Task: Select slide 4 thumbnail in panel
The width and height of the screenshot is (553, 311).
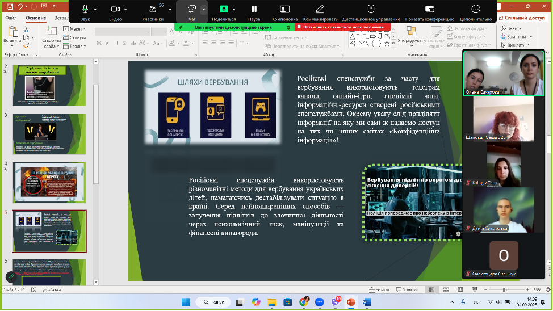Action: (49, 179)
